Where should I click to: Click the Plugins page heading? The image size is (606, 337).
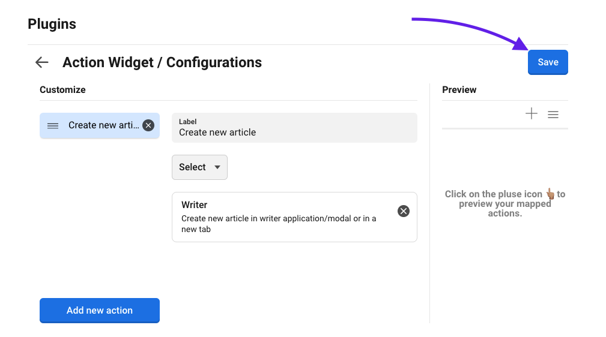[x=52, y=24]
